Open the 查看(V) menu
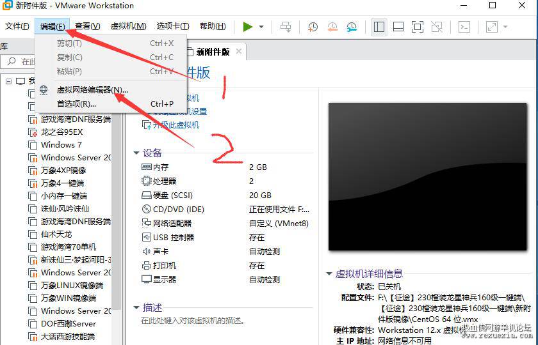538x345 pixels. 88,26
